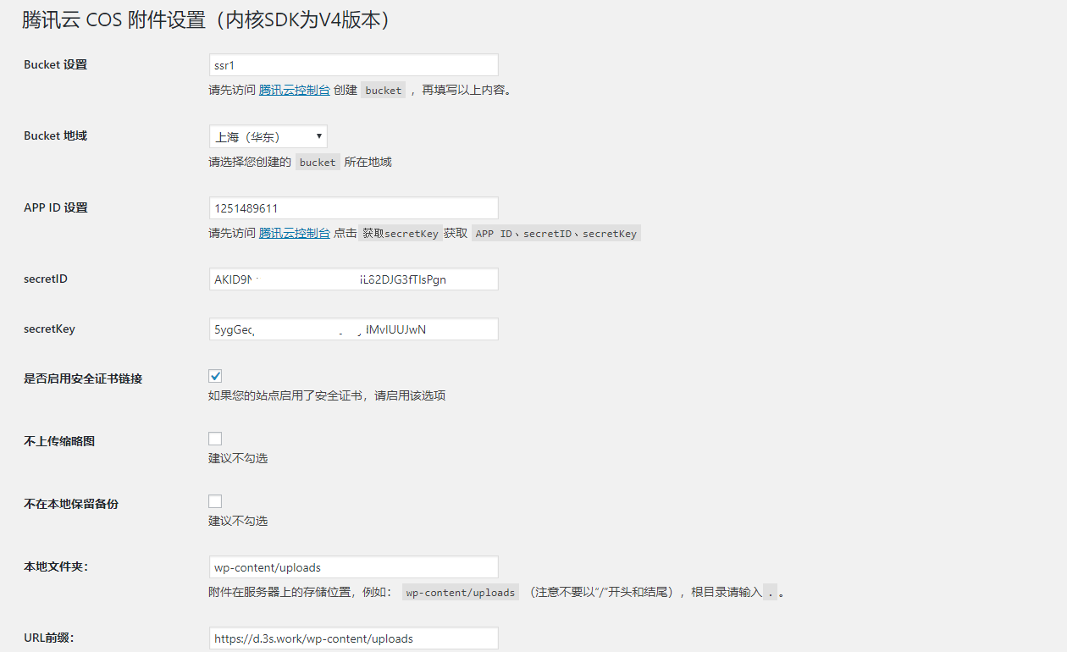Click the wp-content/uploads example code text
This screenshot has width=1067, height=652.
[461, 593]
